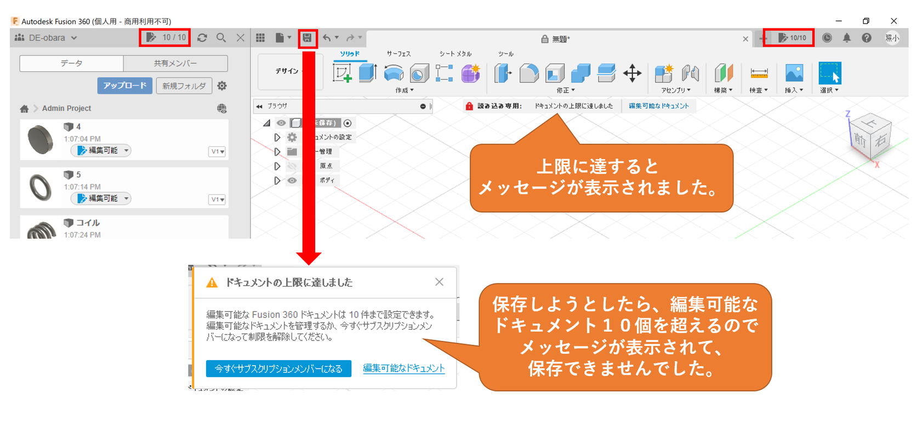
Task: Select the Press Pull tool
Action: pos(503,73)
